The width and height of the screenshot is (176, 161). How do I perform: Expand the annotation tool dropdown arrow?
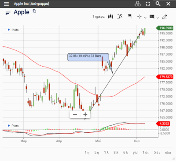(158, 18)
